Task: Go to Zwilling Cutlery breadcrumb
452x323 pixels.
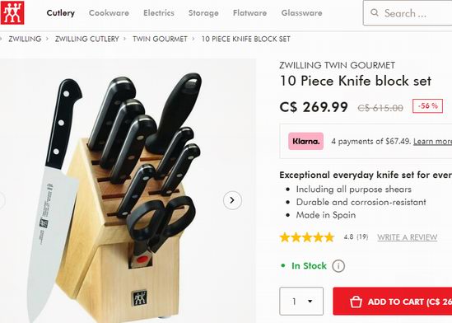Action: tap(86, 39)
